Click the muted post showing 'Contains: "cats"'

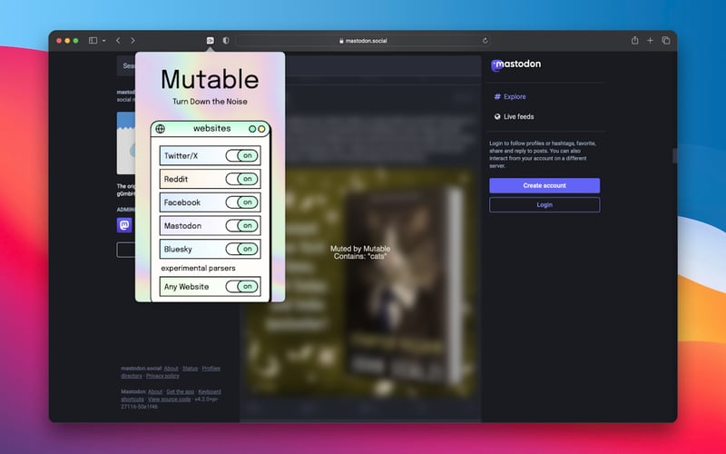tap(360, 252)
